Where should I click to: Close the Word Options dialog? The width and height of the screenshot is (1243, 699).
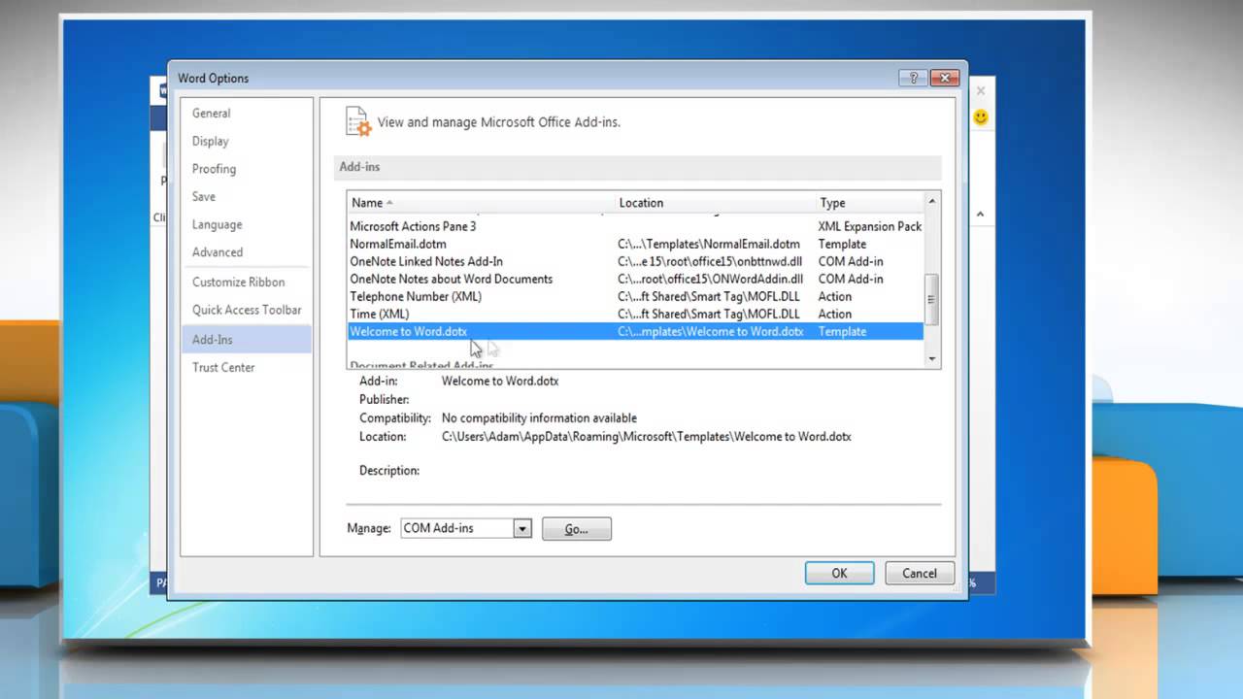tap(944, 78)
